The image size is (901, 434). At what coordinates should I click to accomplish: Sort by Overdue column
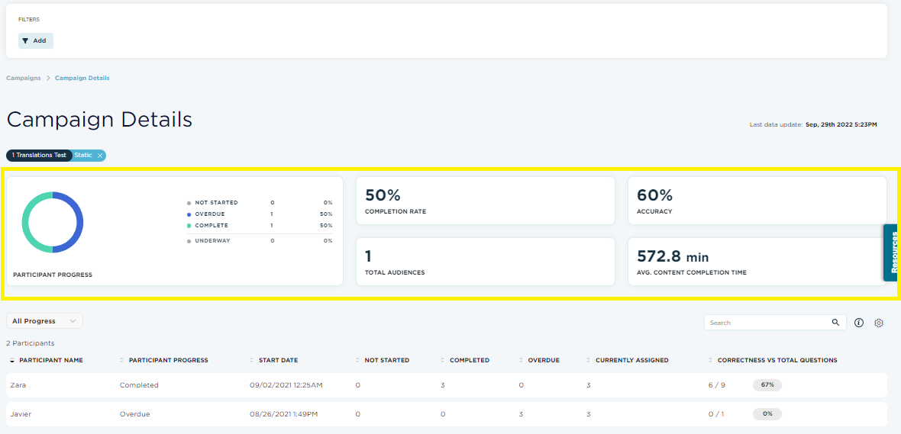coord(539,361)
